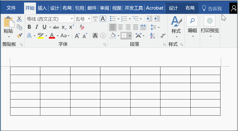Toggle character shading A icon
The image size is (238, 131).
pos(95,36)
